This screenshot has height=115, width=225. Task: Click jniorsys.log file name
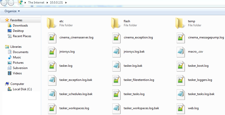coord(67,52)
